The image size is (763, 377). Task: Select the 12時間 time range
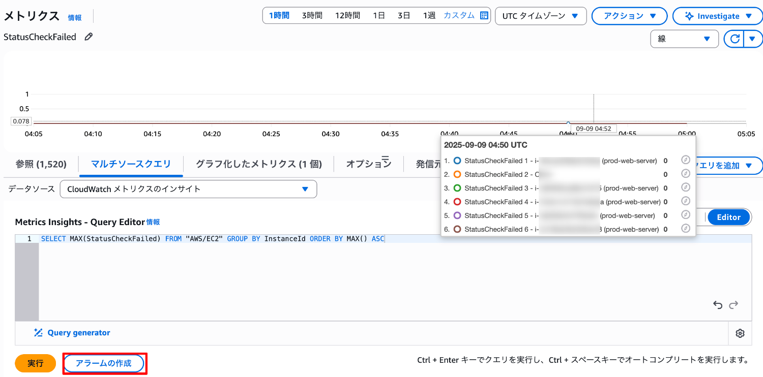tap(347, 15)
